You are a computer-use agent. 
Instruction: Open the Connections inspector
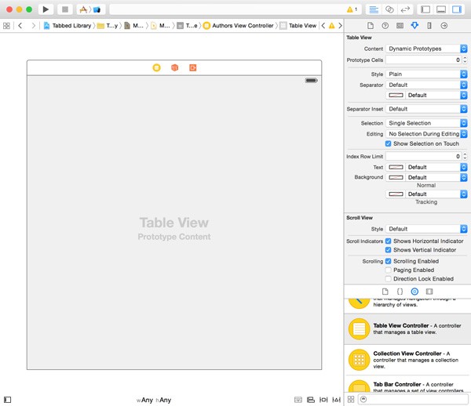click(x=444, y=26)
